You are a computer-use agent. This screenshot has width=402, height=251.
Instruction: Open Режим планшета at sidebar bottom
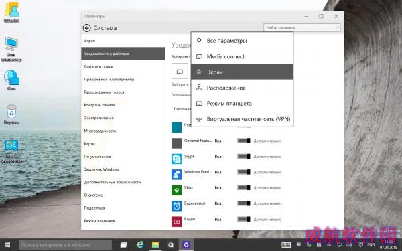pyautogui.click(x=123, y=221)
